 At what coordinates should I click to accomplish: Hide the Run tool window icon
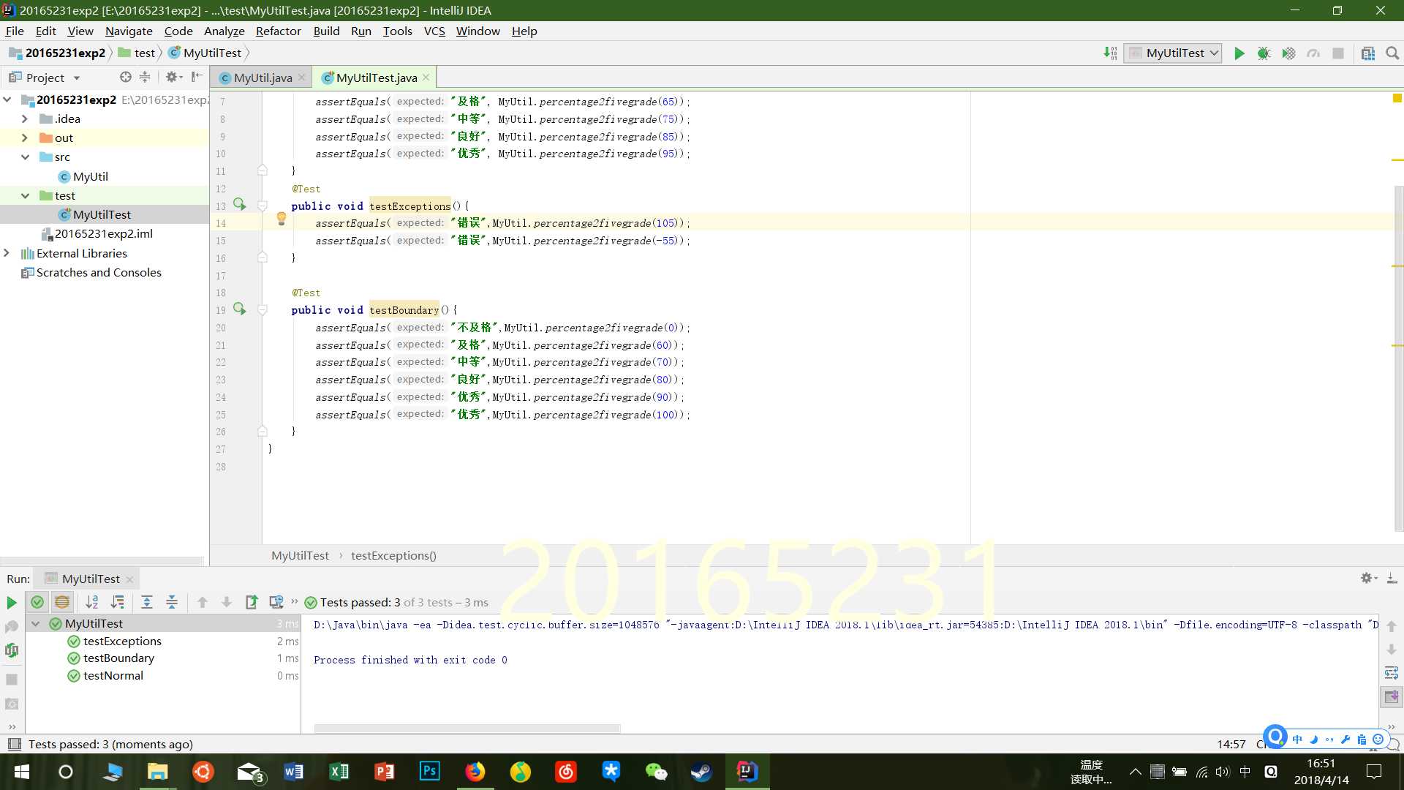[1392, 578]
